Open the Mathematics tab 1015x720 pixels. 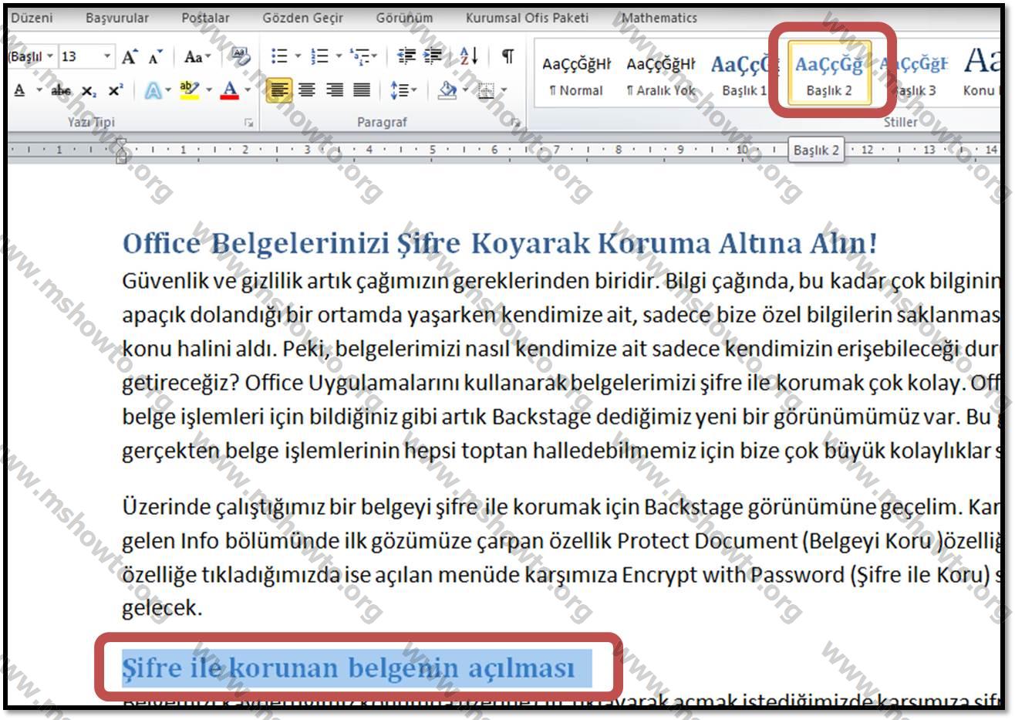click(659, 18)
